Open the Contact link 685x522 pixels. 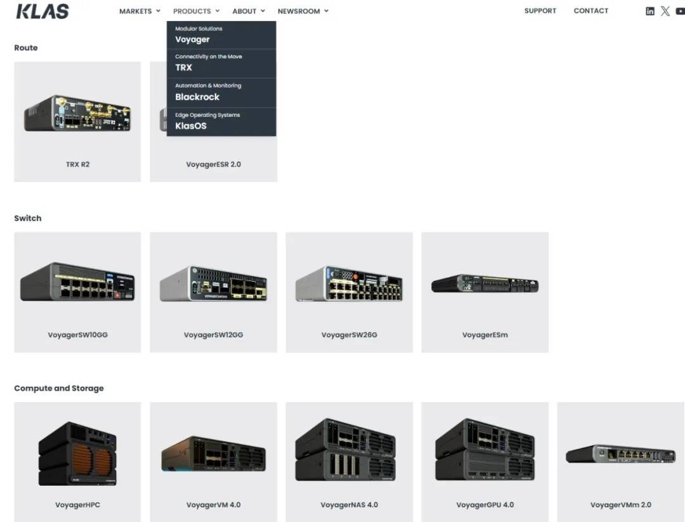(590, 11)
